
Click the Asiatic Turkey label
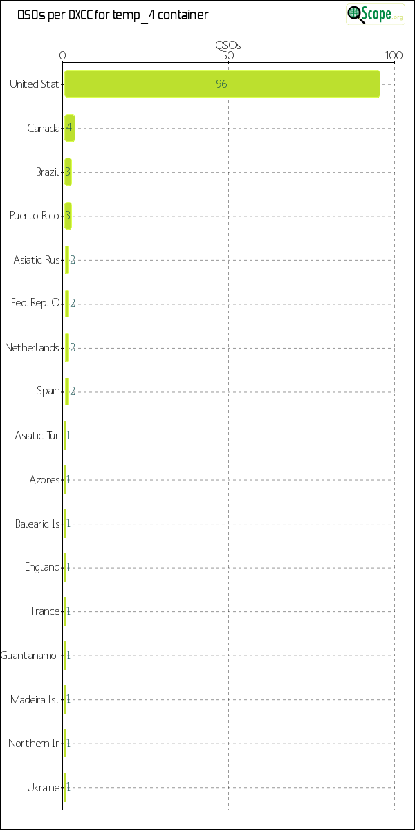[x=37, y=435]
